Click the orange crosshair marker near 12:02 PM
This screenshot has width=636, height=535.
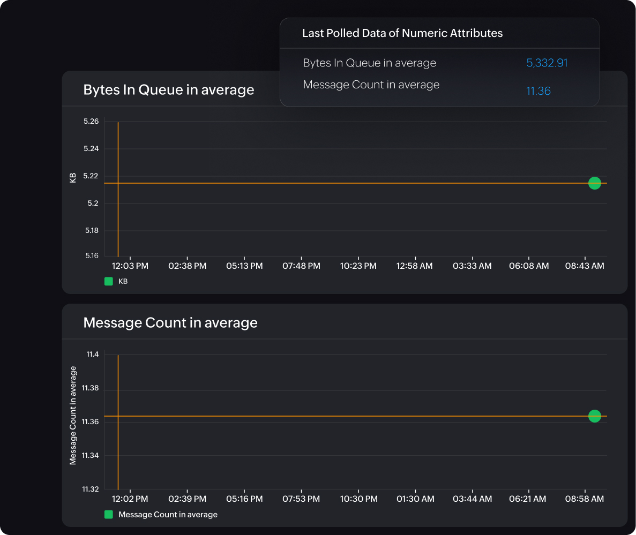coord(117,416)
